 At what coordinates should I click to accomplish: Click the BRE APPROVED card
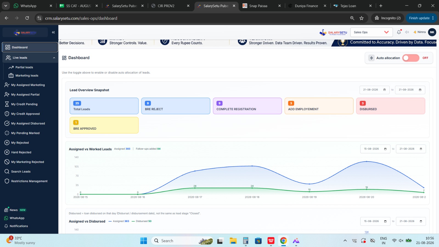click(104, 125)
